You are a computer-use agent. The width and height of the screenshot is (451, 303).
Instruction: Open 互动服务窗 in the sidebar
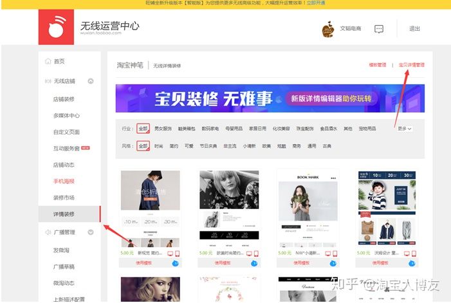[x=66, y=149]
